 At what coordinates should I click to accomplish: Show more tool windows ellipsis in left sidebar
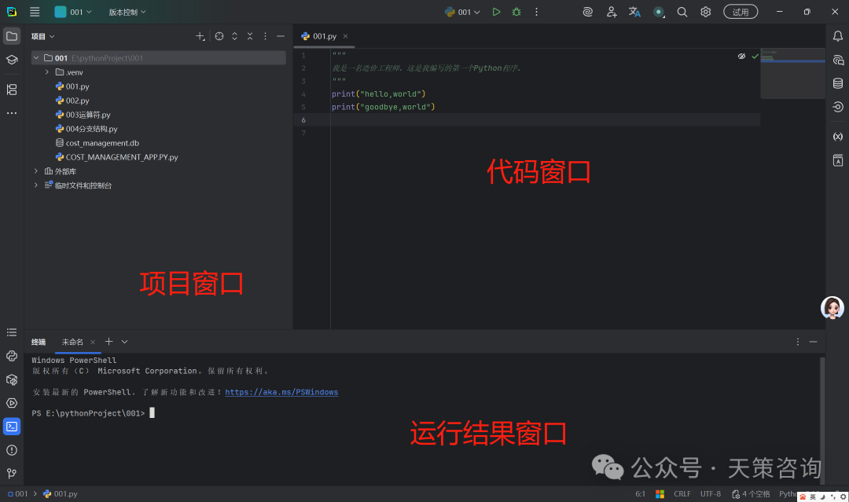coord(11,113)
